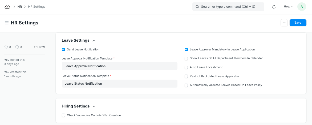Collapse the Leave Settings section
Screen dimensions: 312x125
pyautogui.click(x=94, y=41)
